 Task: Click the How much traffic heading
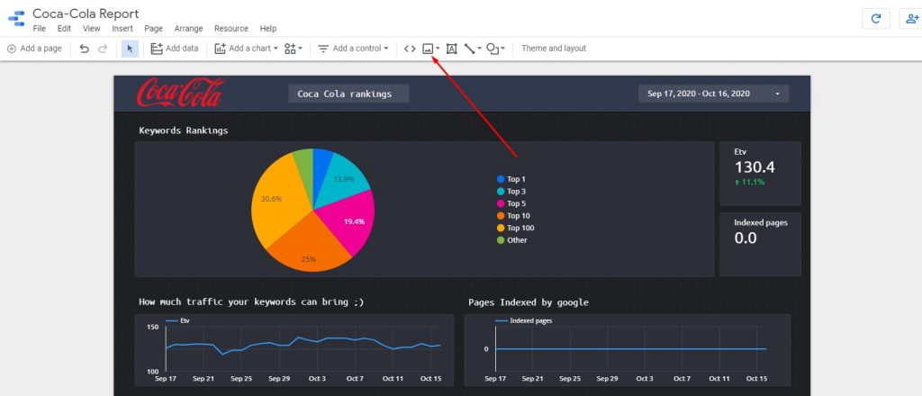coord(251,302)
